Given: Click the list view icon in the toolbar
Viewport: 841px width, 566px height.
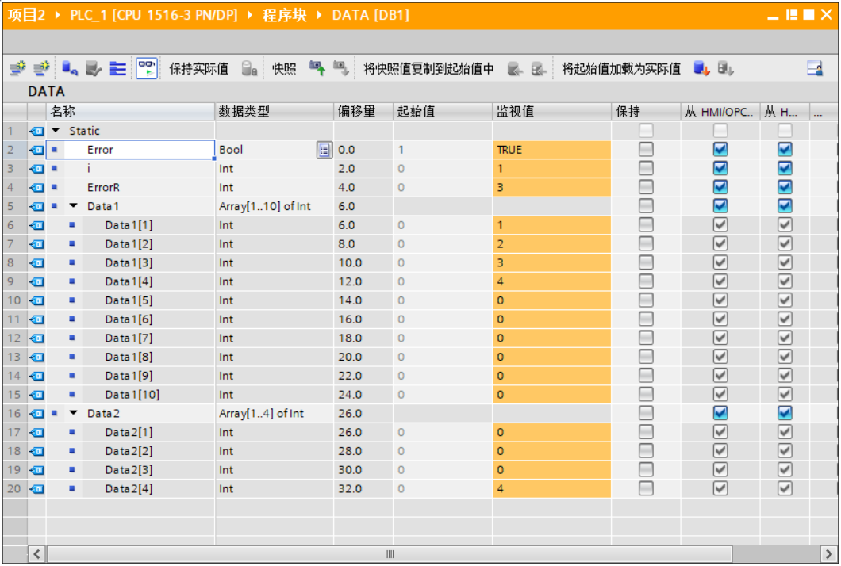Looking at the screenshot, I should pyautogui.click(x=117, y=68).
